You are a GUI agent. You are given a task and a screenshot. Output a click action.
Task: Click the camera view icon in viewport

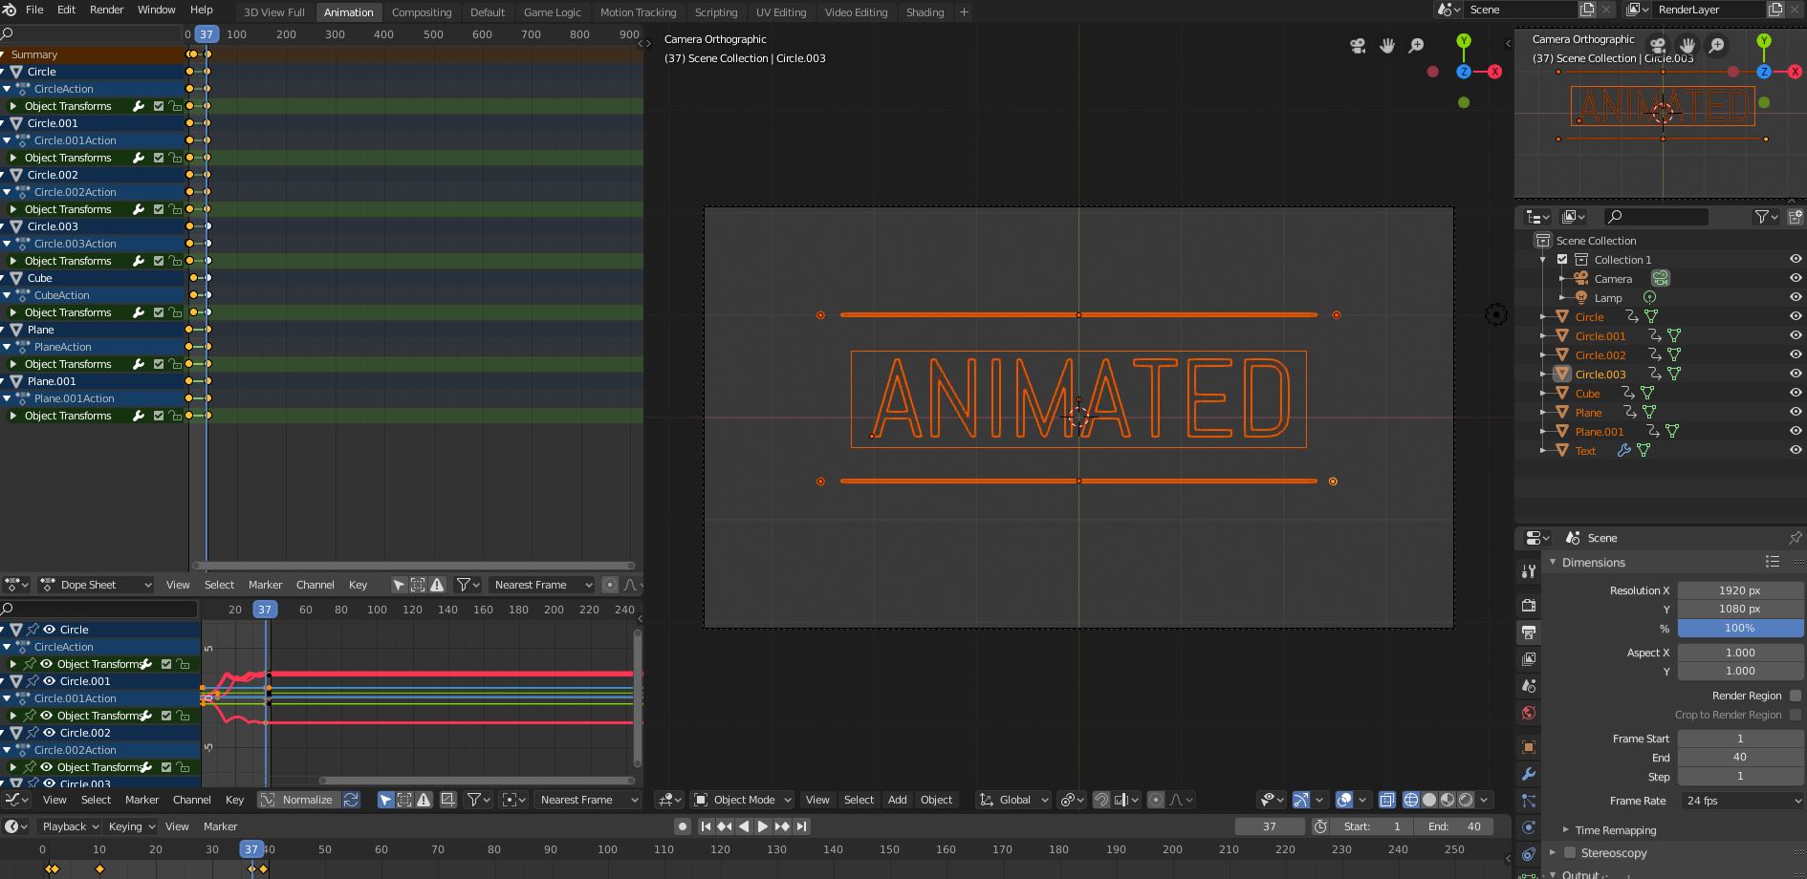tap(1357, 46)
